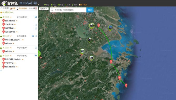This screenshot has width=176, height=100.
Task: Click the 出发时间 calendar icon
Action: click(x=36, y=9)
